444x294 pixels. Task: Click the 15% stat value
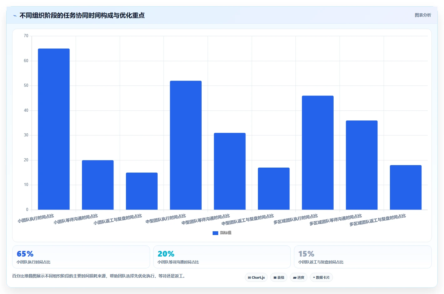pos(306,254)
